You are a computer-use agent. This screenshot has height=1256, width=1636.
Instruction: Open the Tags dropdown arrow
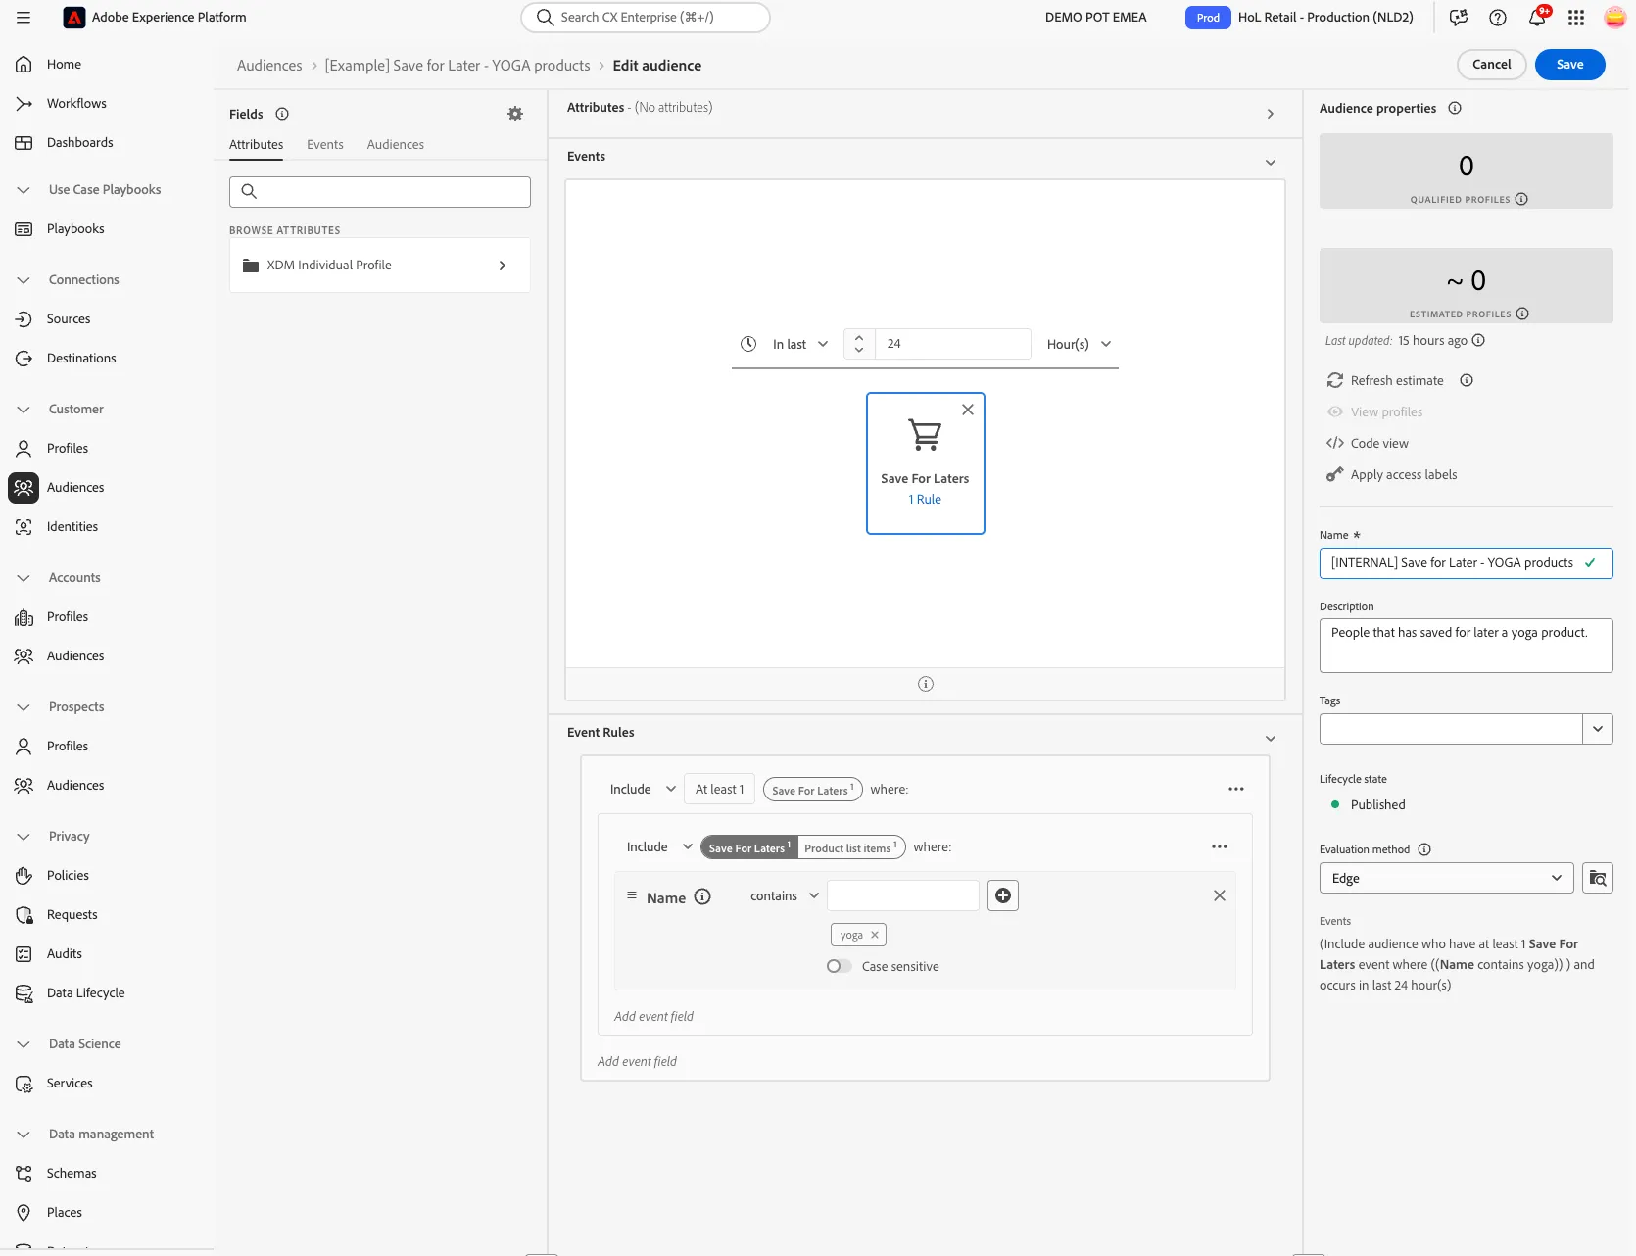coord(1598,729)
